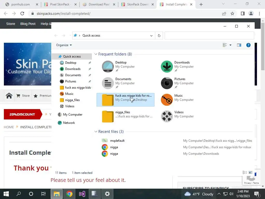This screenshot has width=265, height=199.
Task: Open the Videos film reel icon in Frequent folders
Action: click(167, 116)
